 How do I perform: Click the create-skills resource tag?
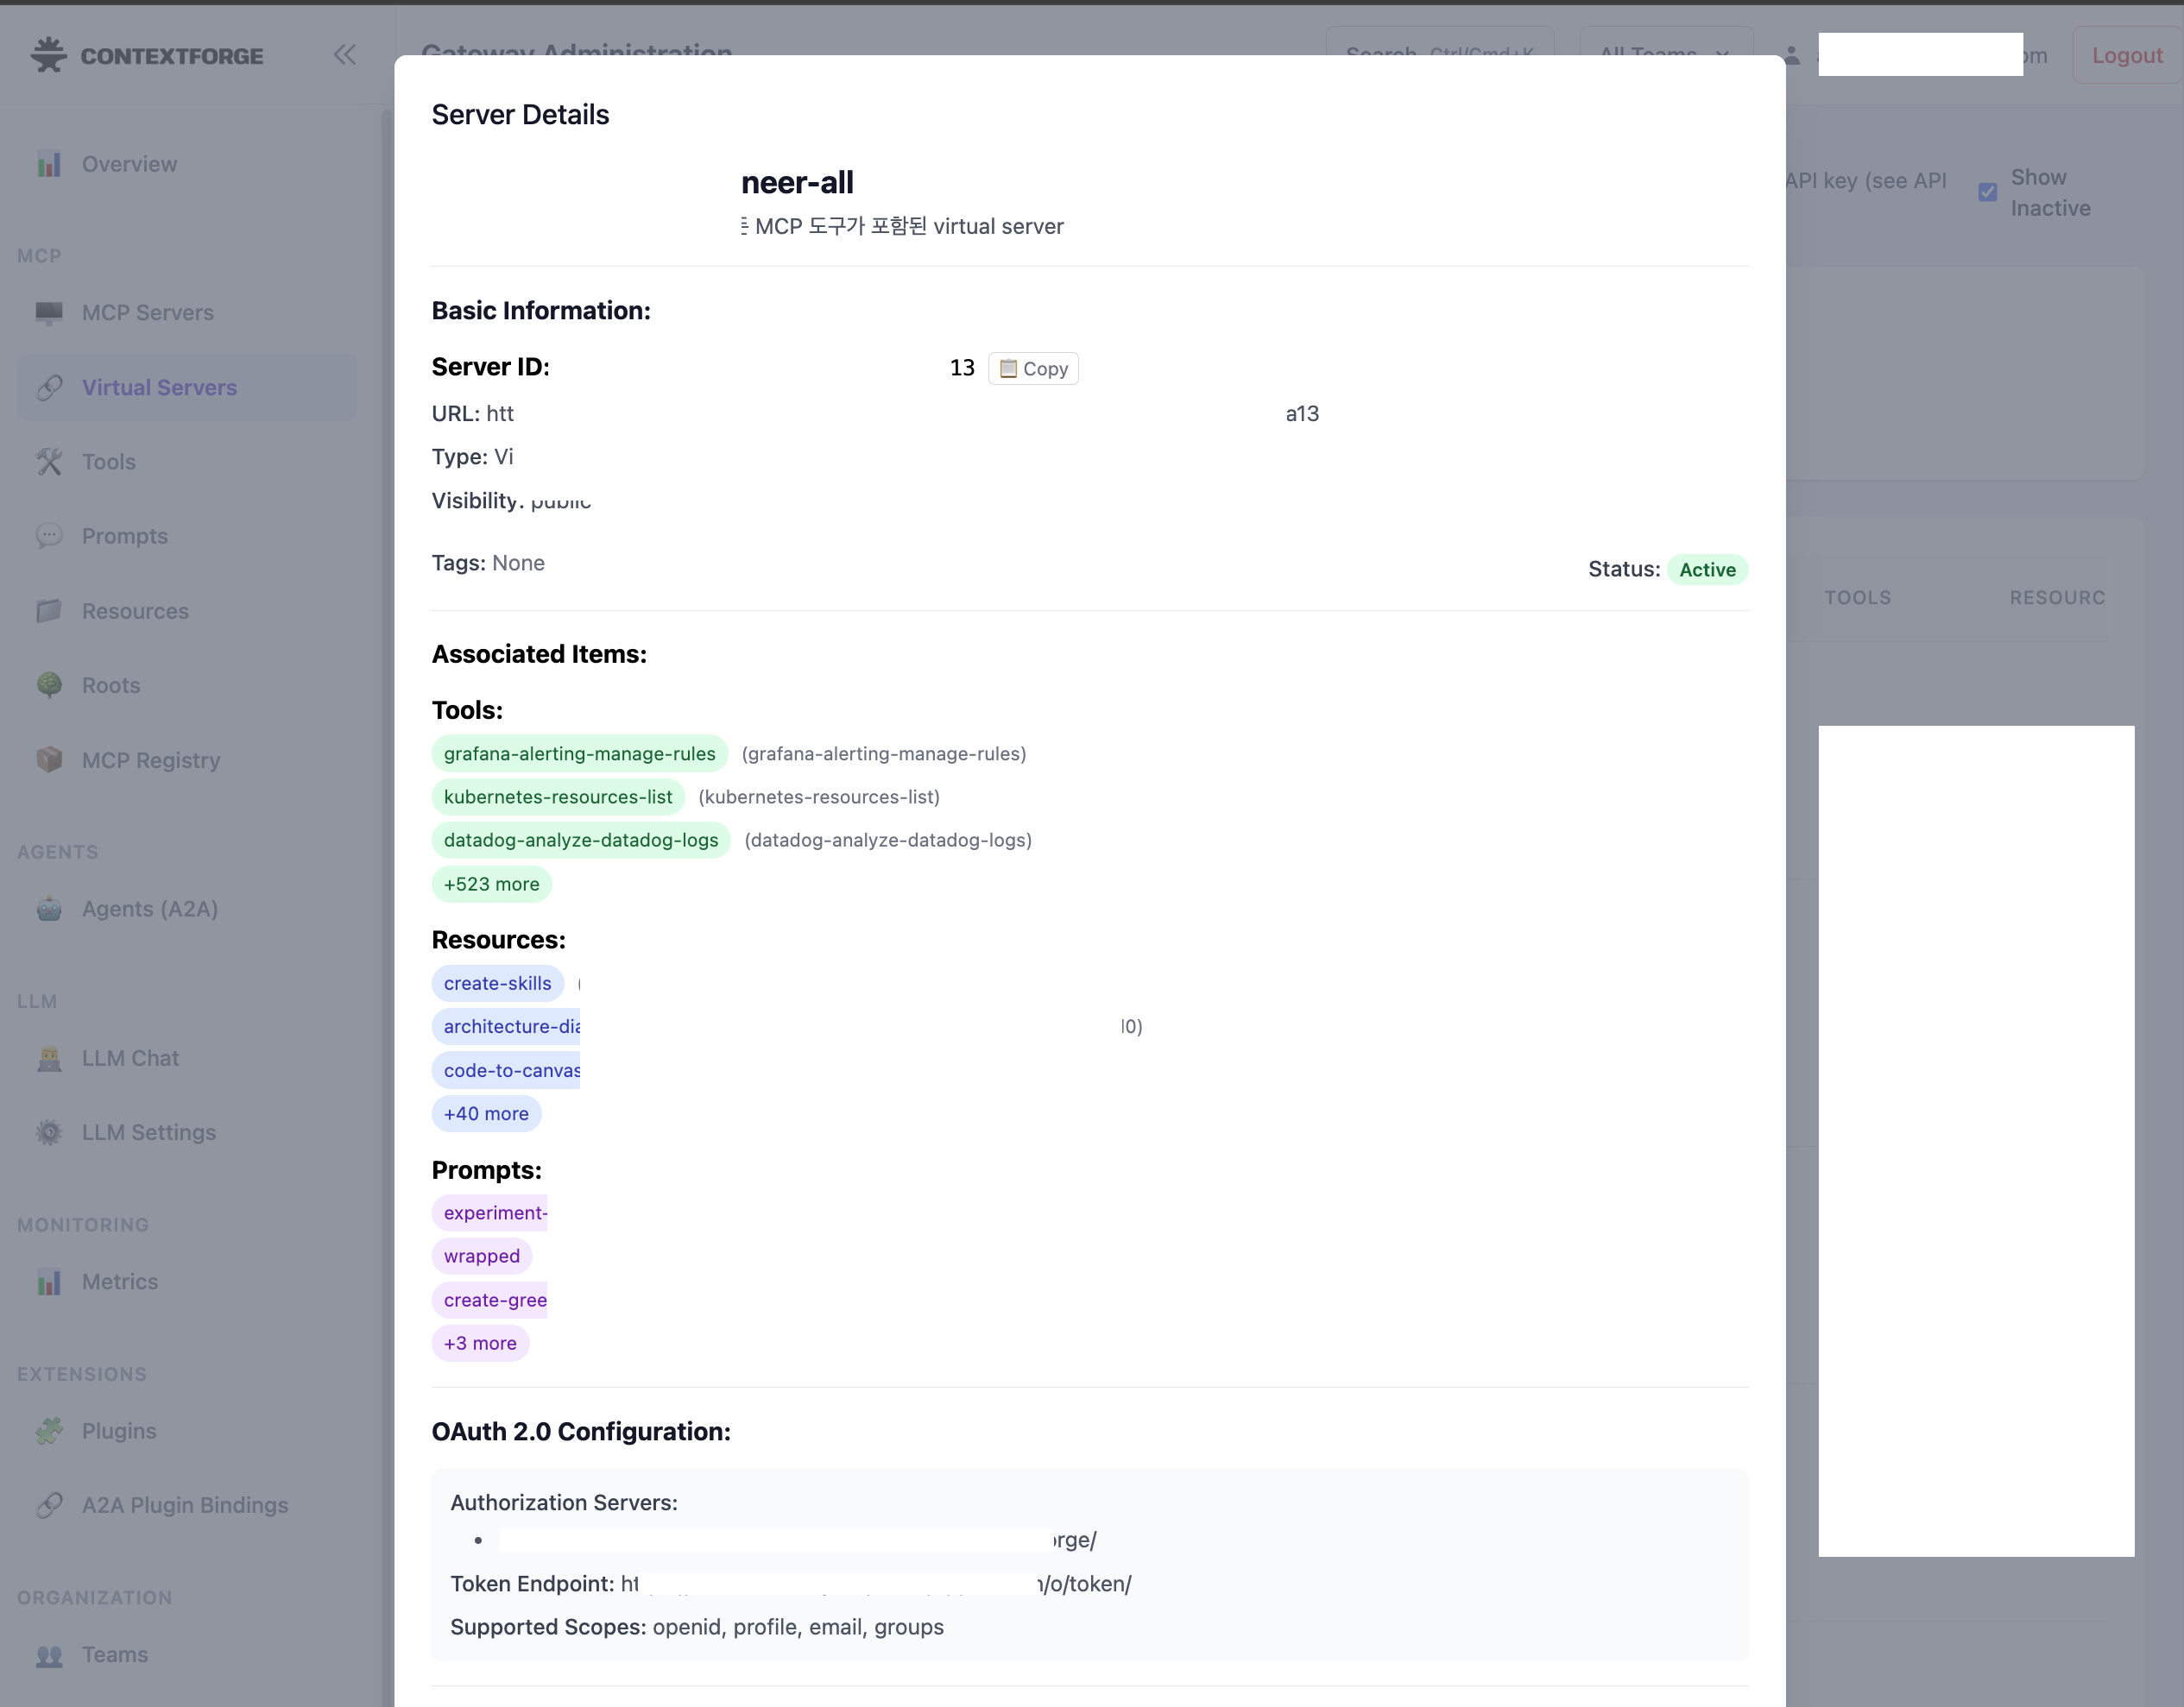(x=498, y=983)
